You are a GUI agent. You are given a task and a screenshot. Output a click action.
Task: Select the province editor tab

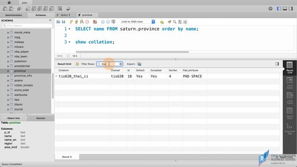point(87,15)
